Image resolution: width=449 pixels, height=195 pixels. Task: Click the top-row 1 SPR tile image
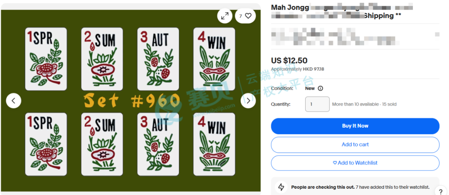46,59
